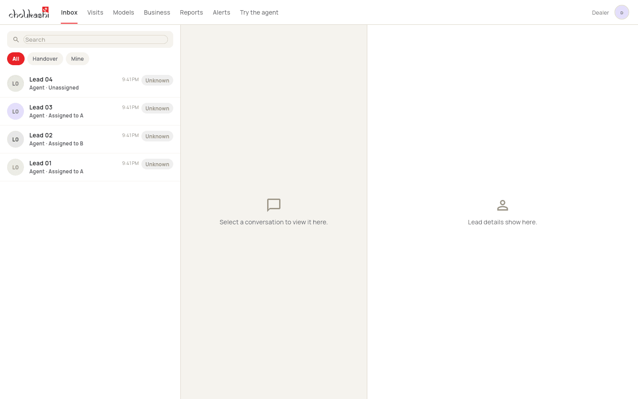
Task: Click 'Agent · Unassigned' under Lead 04
Action: coord(54,88)
